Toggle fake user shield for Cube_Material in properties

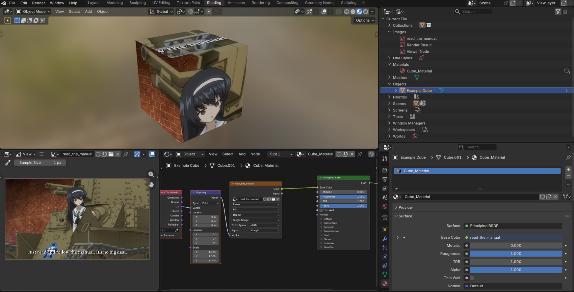point(542,197)
